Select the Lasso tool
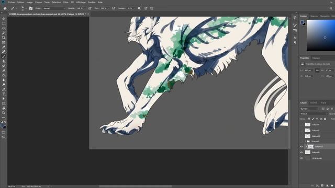The width and height of the screenshot is (335, 188). point(4,28)
